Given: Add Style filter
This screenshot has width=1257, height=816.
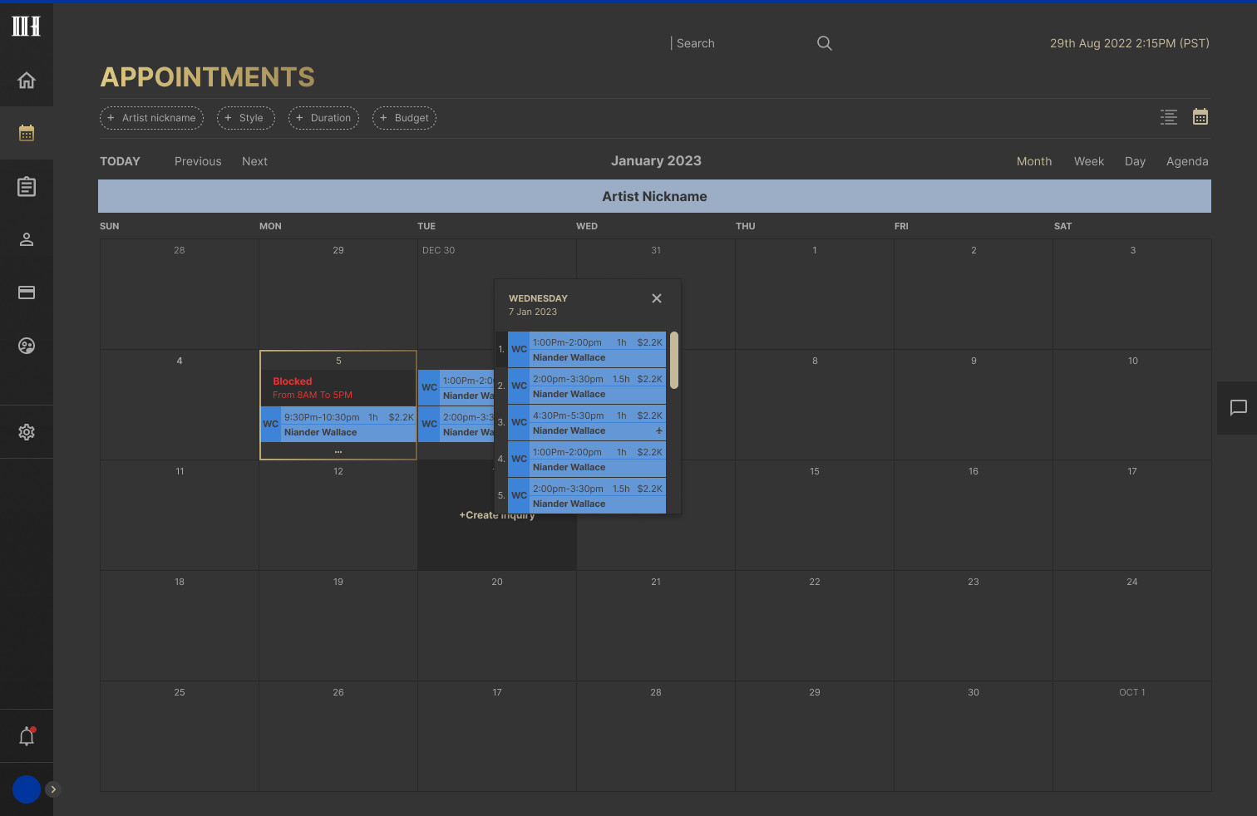Looking at the screenshot, I should 246,118.
